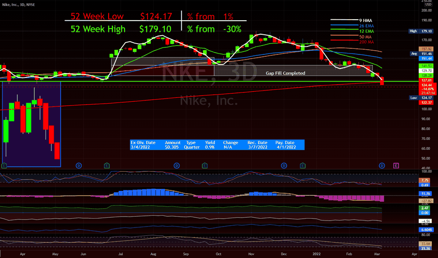Image resolution: width=438 pixels, height=258 pixels.
Task: Click the 7.75 oscillator value tag
Action: coord(425,181)
